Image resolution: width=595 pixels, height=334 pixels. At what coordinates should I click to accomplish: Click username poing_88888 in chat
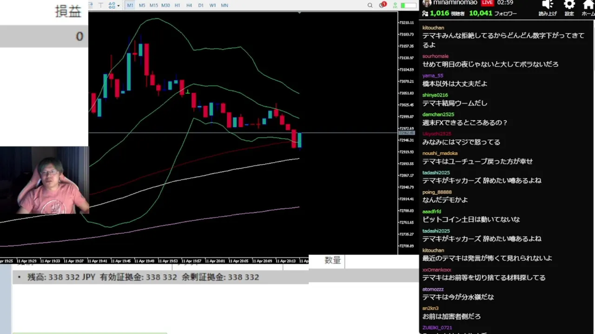click(436, 192)
